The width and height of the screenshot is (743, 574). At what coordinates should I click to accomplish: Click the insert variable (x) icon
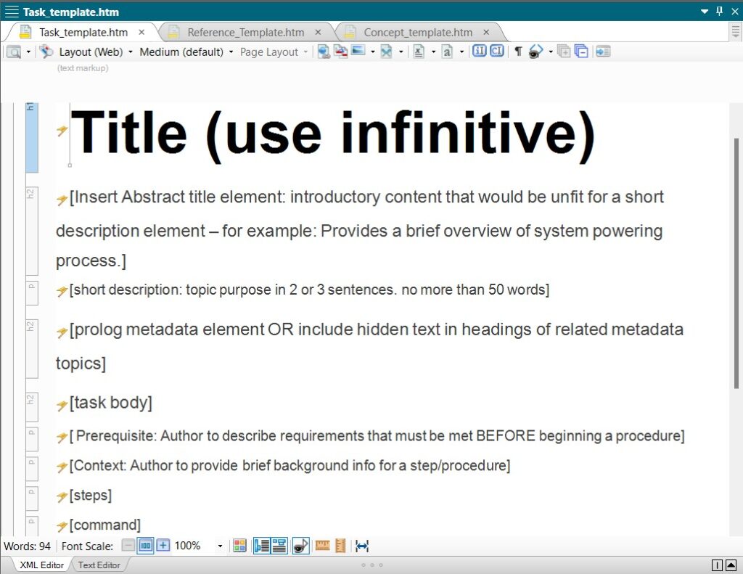(419, 52)
